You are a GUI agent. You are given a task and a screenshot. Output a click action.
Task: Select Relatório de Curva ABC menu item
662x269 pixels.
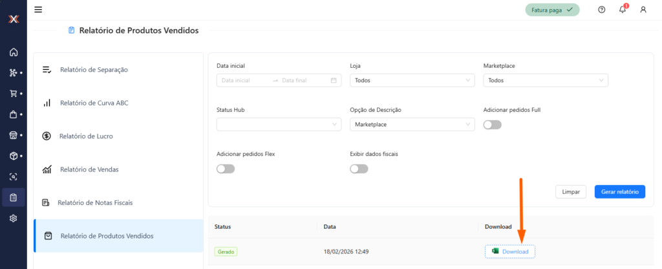(94, 103)
